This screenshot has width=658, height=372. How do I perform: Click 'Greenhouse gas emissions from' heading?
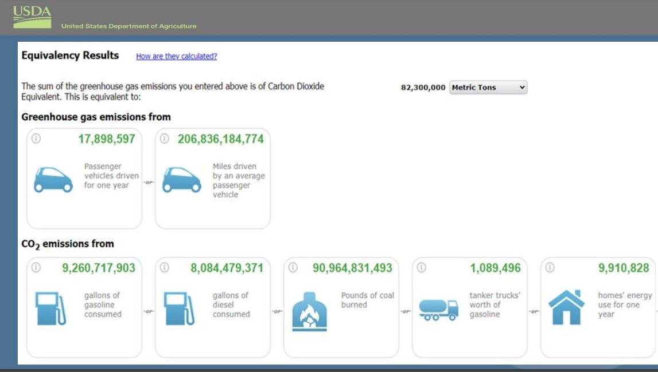click(x=96, y=117)
